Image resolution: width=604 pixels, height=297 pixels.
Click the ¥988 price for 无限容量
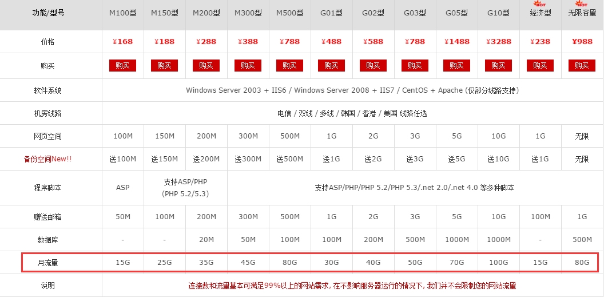click(582, 42)
